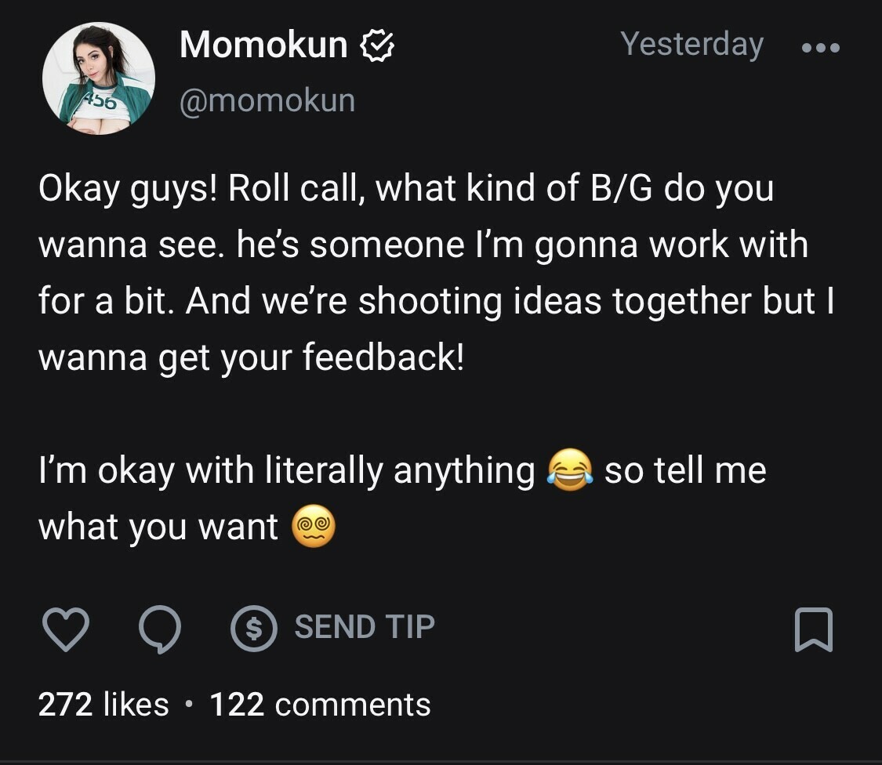Viewport: 882px width, 765px height.
Task: Click the "what you want" text
Action: [x=158, y=528]
